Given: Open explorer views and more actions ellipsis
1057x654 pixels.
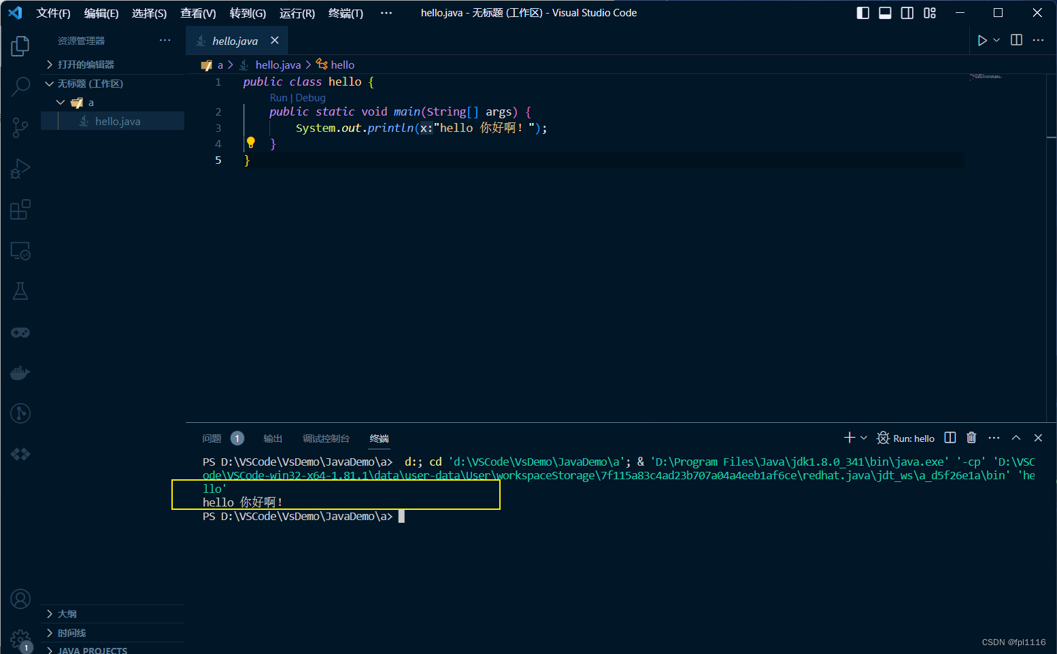Looking at the screenshot, I should (165, 40).
